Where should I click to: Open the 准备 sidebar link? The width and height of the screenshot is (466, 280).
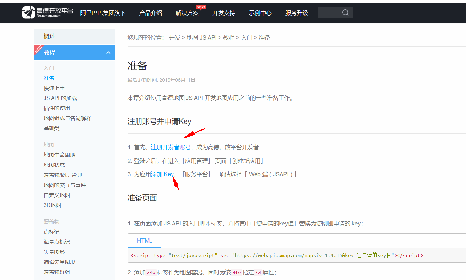tap(49, 78)
